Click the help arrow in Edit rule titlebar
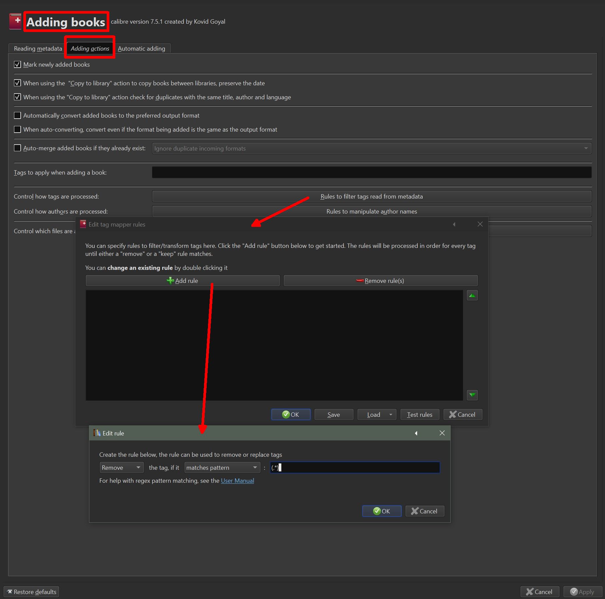Image resolution: width=605 pixels, height=599 pixels. coord(416,433)
